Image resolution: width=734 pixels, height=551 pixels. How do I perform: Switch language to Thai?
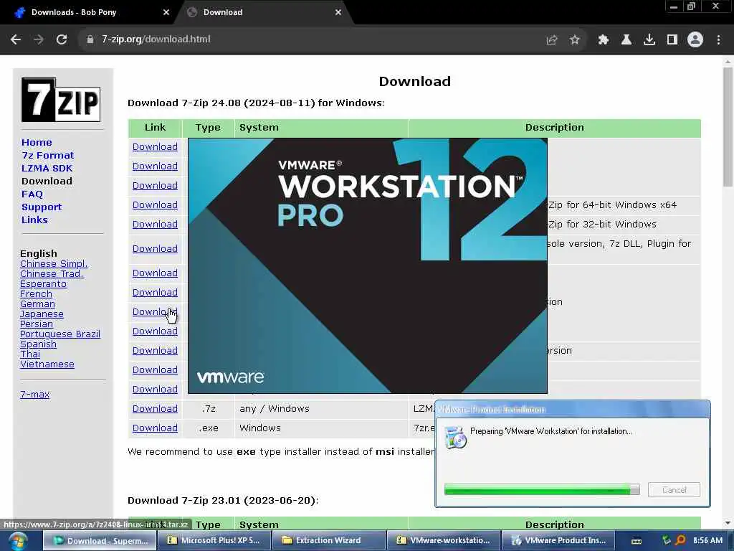[x=30, y=354]
